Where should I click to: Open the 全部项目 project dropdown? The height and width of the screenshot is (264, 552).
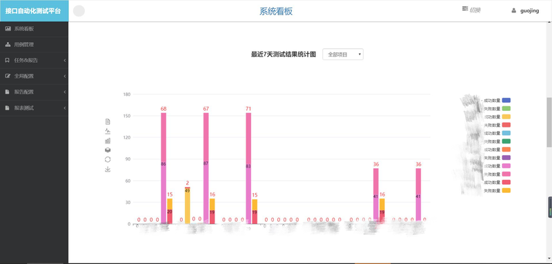click(343, 54)
